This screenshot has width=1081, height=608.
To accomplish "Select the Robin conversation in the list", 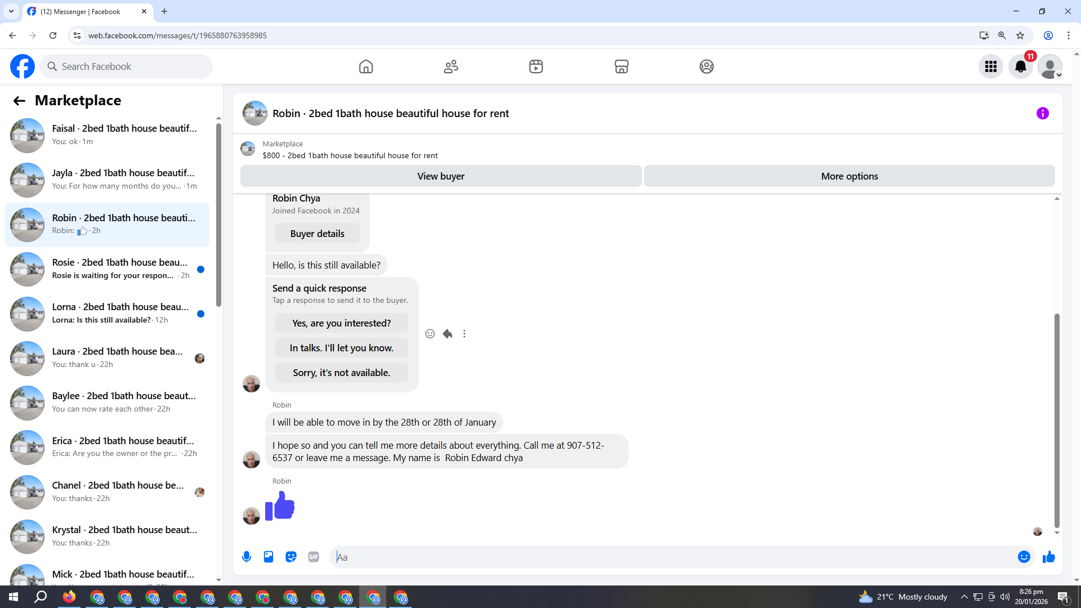I will [x=107, y=225].
